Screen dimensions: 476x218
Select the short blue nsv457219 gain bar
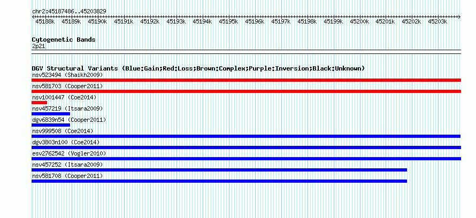tap(51, 114)
